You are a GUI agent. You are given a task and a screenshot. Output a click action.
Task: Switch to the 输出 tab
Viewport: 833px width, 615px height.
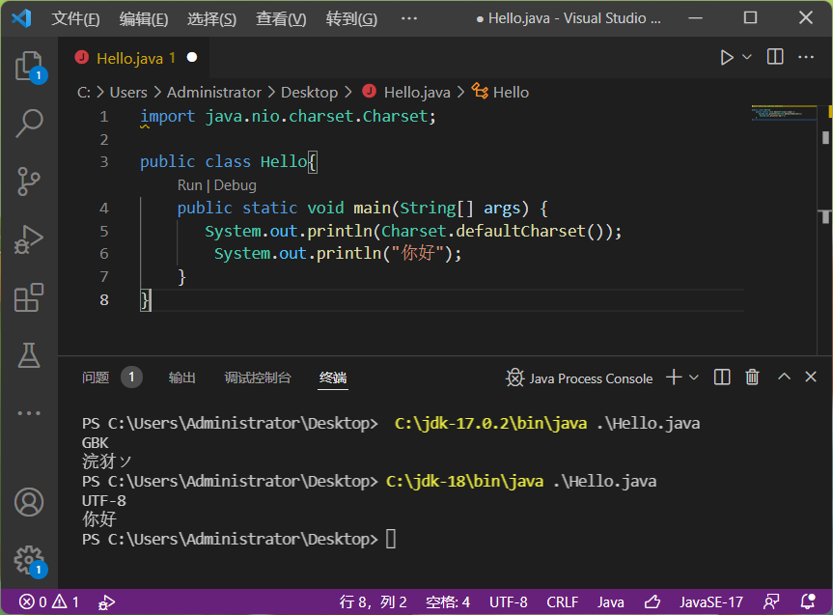(x=182, y=377)
